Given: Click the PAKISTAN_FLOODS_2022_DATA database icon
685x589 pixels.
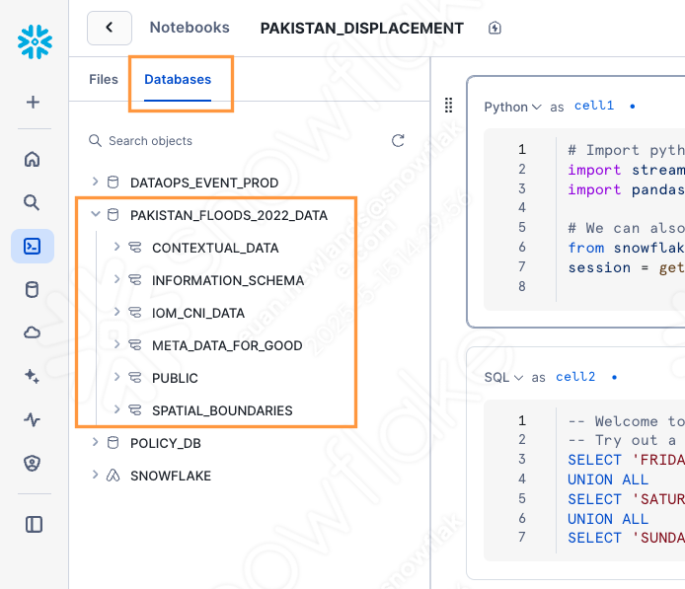Looking at the screenshot, I should pos(114,215).
